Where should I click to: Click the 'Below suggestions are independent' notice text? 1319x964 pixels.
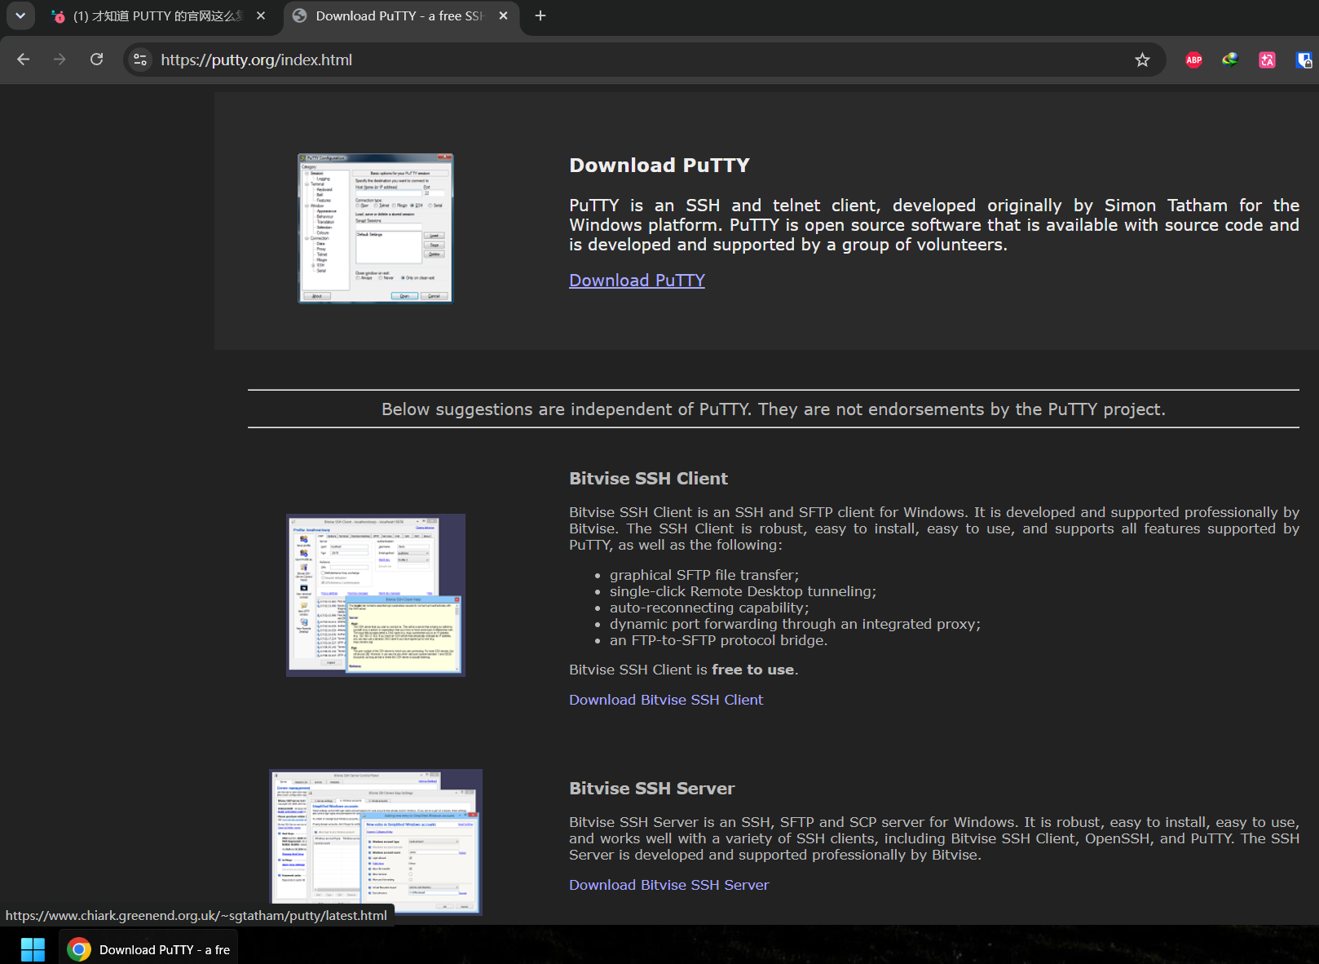[774, 409]
